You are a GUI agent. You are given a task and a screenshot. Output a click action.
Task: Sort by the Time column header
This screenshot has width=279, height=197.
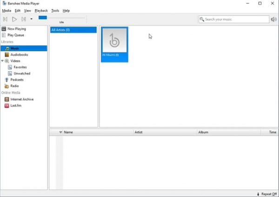tap(270, 132)
